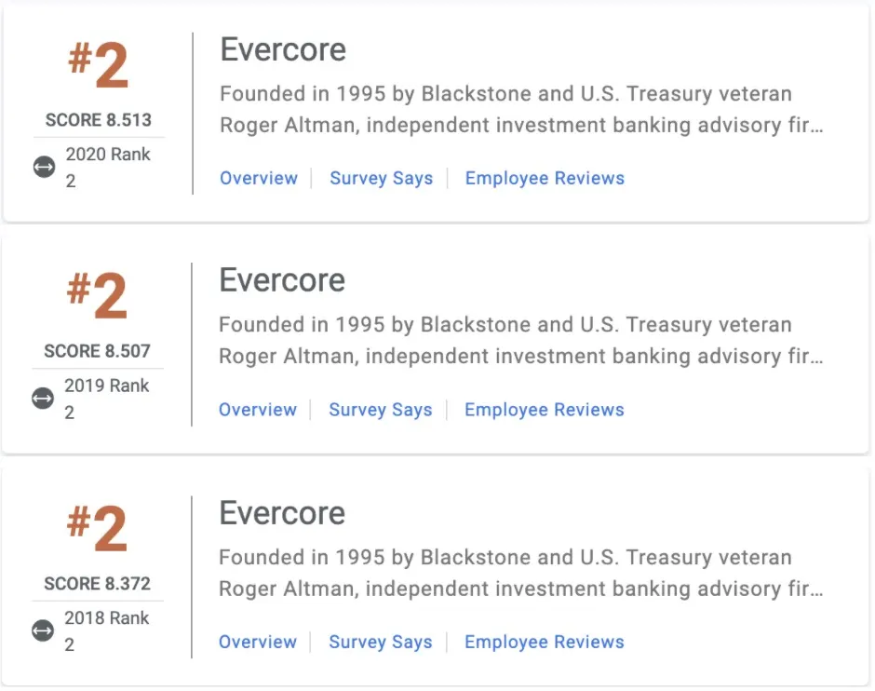The width and height of the screenshot is (875, 691).
Task: Click the Evercore title in the 2019 Rank card
Action: pos(282,281)
